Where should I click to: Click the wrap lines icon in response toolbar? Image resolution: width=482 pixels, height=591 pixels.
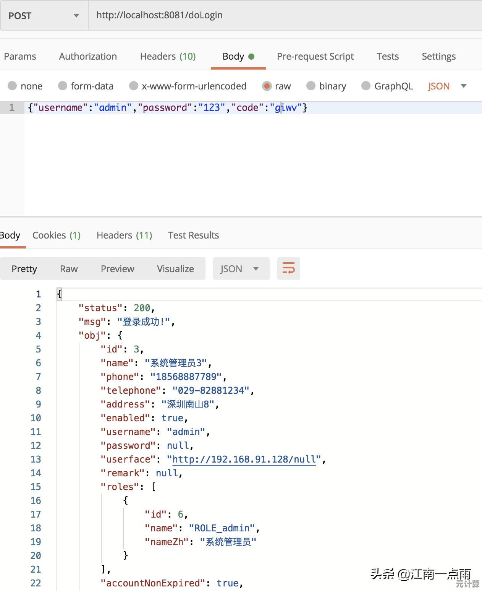click(x=288, y=268)
